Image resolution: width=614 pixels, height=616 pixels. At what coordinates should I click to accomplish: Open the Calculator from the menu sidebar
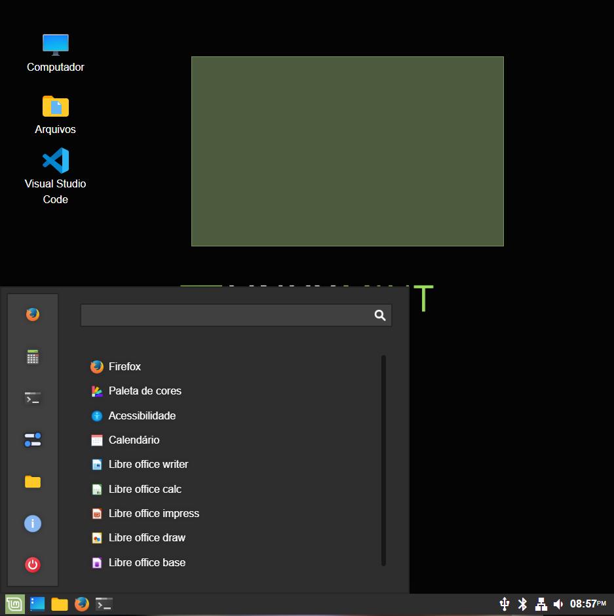tap(32, 356)
